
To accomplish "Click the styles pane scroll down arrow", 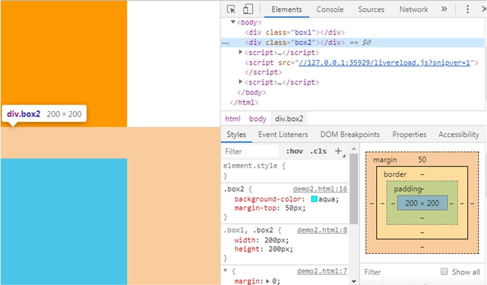I will point(354,281).
